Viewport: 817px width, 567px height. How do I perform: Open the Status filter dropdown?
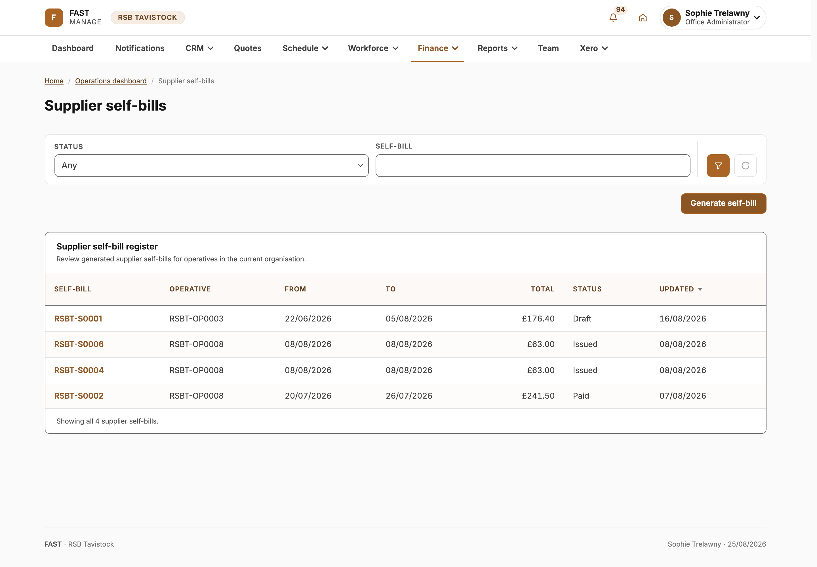(x=212, y=166)
